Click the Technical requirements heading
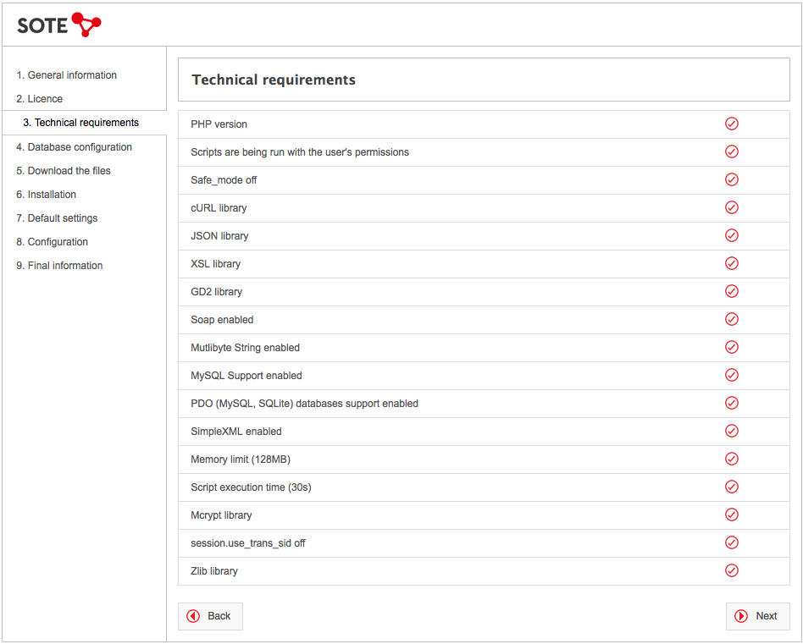This screenshot has width=803, height=644. coord(274,80)
